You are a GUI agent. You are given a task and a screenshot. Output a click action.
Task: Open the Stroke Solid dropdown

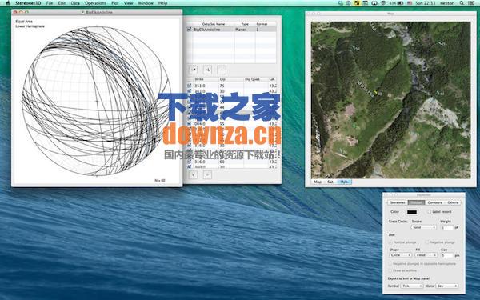pos(424,227)
